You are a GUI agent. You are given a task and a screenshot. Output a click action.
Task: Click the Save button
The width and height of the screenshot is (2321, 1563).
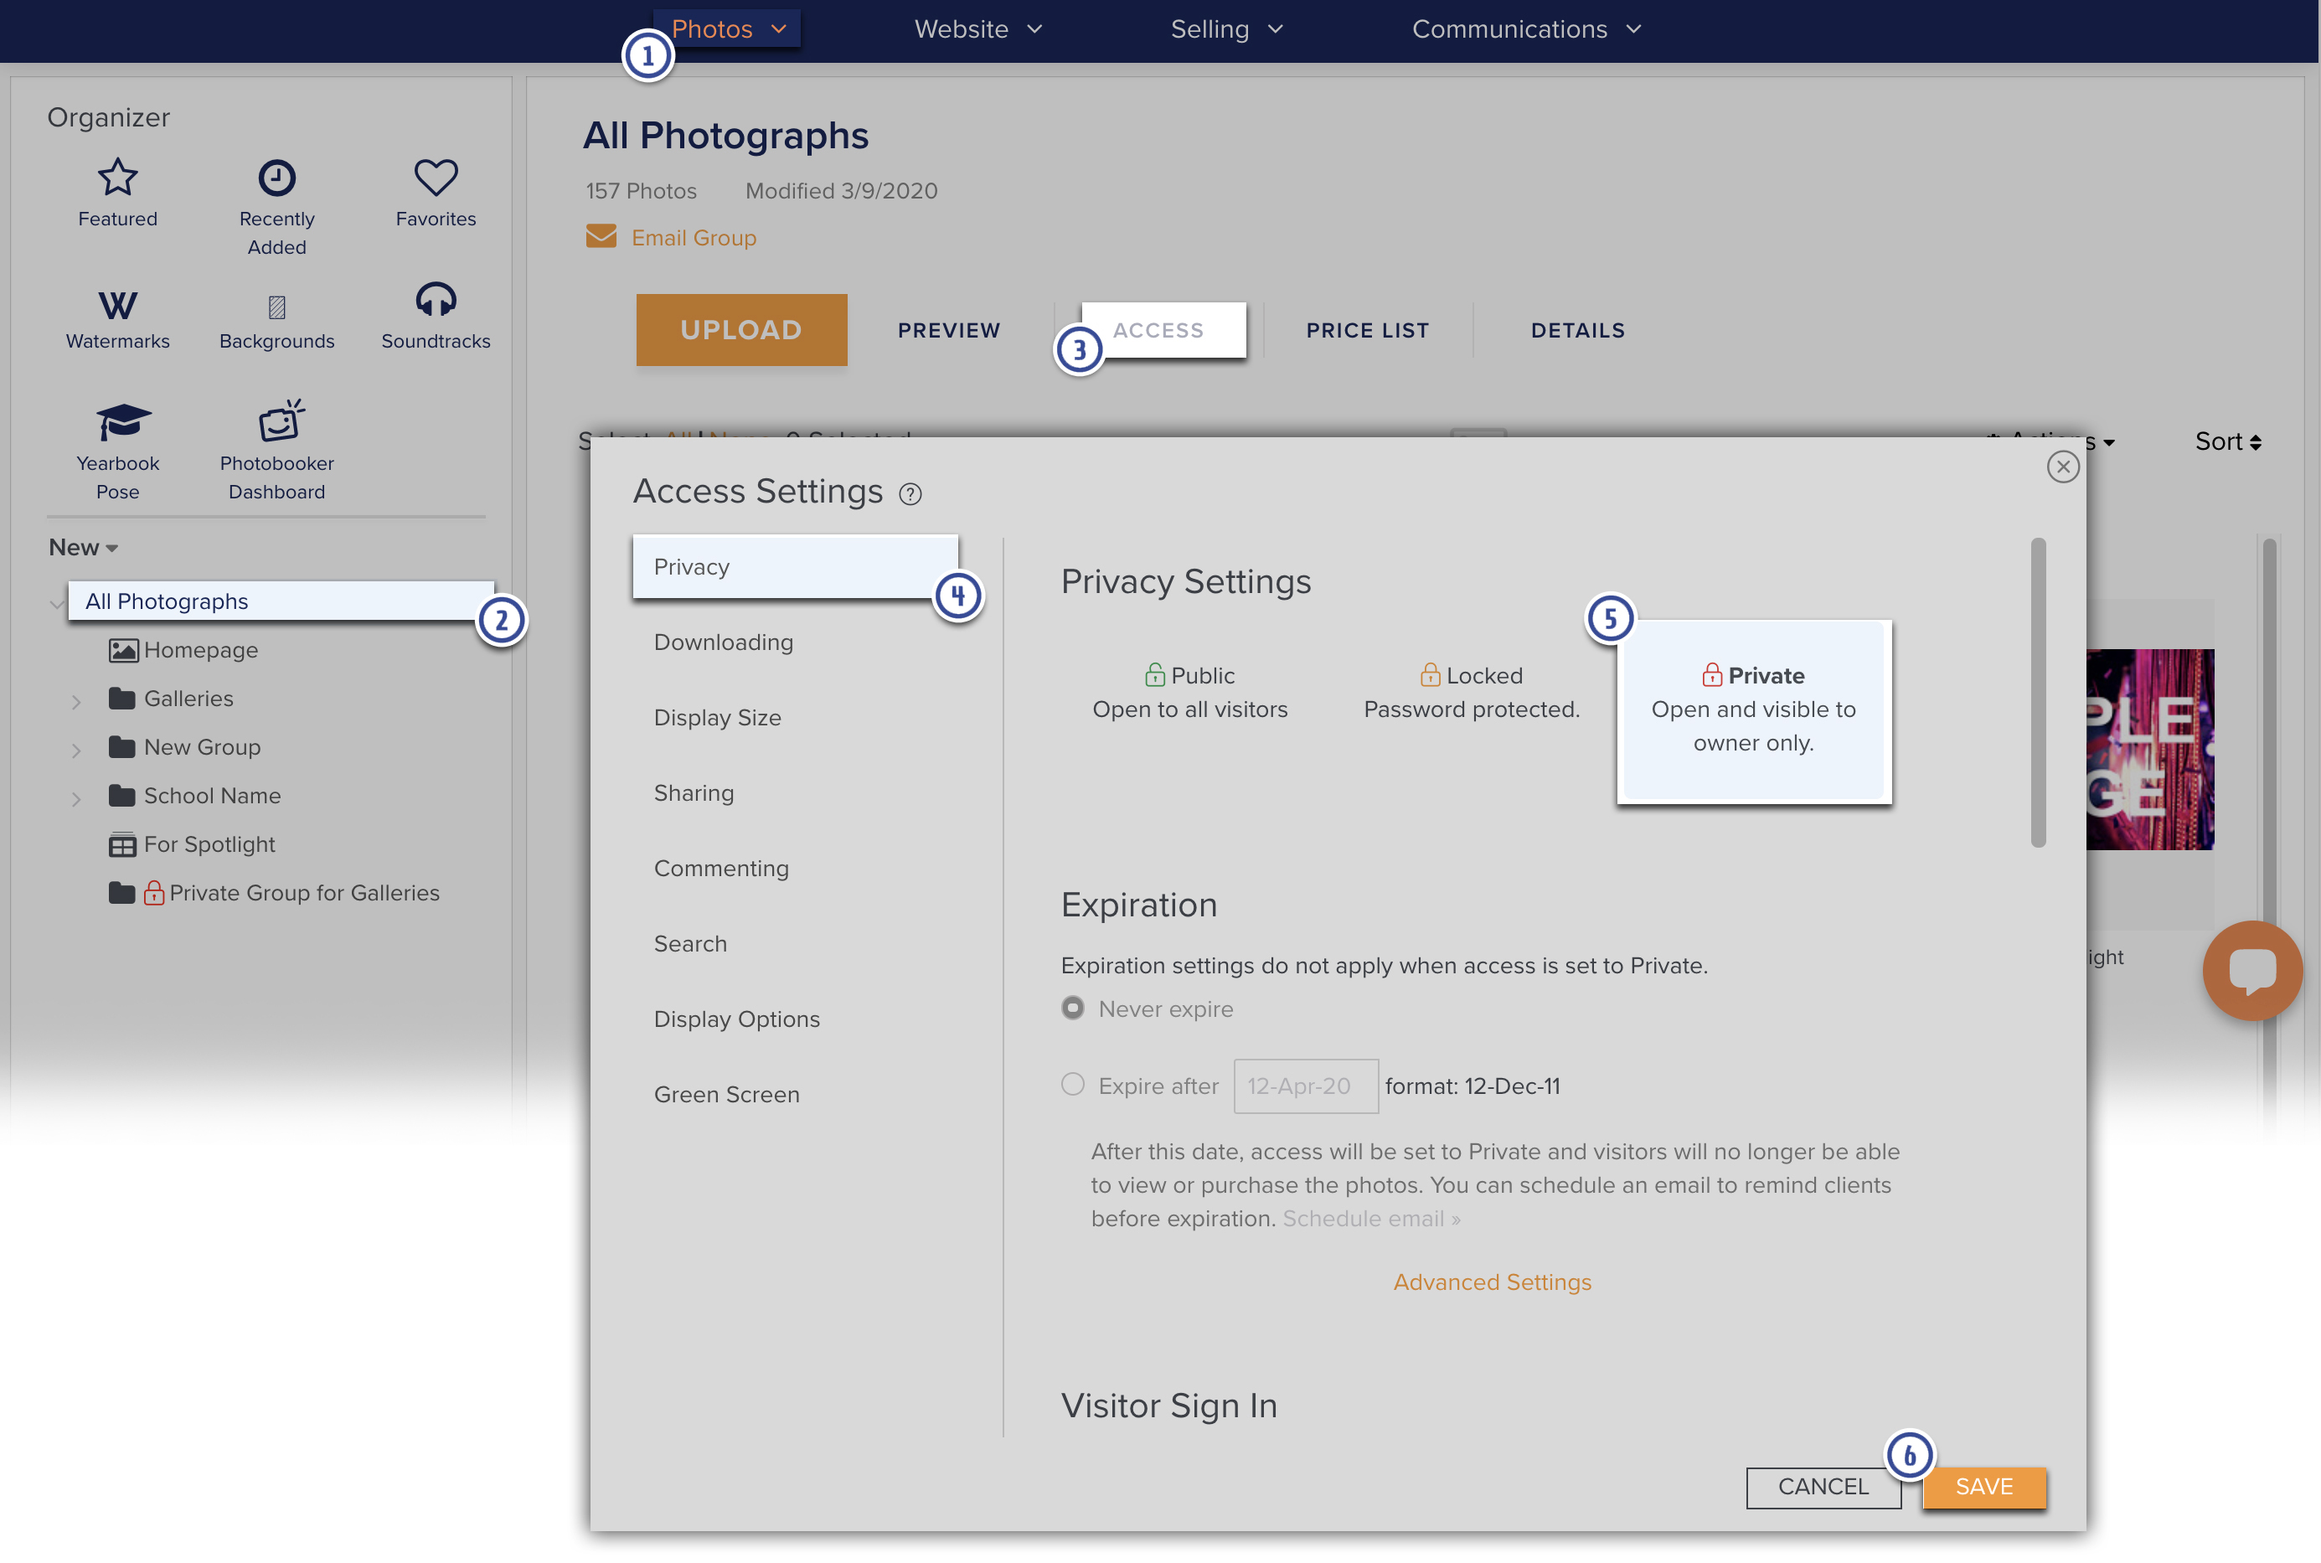(x=1984, y=1486)
